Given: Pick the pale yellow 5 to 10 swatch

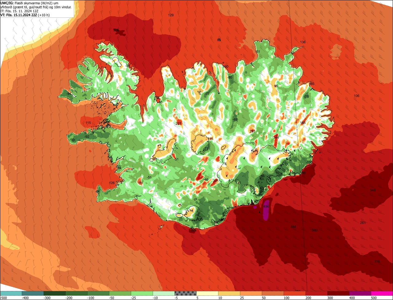Looking at the screenshot, I should 207,293.
